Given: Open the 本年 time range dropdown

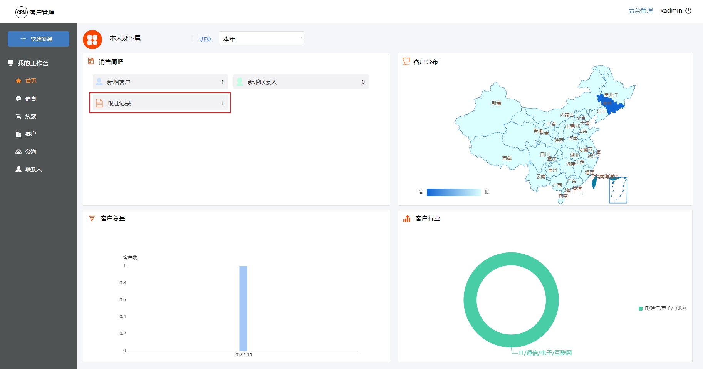Looking at the screenshot, I should [x=261, y=38].
